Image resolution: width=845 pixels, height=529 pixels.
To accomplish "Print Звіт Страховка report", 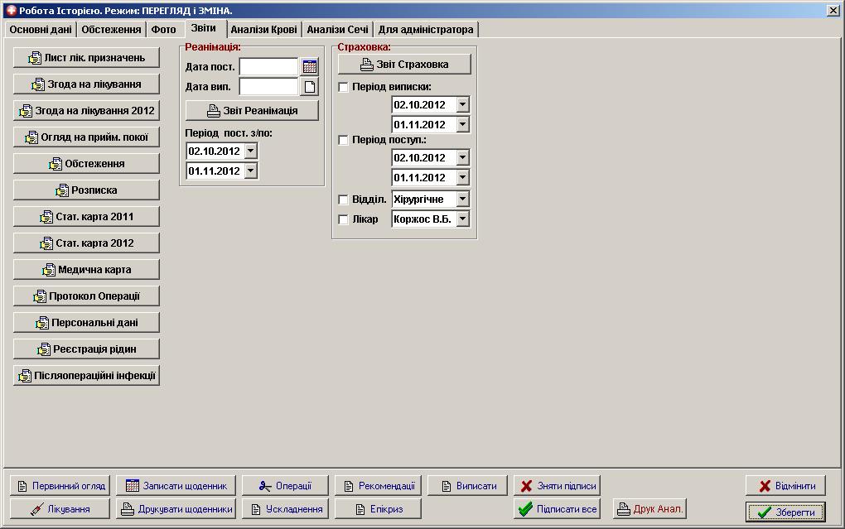I will point(404,64).
